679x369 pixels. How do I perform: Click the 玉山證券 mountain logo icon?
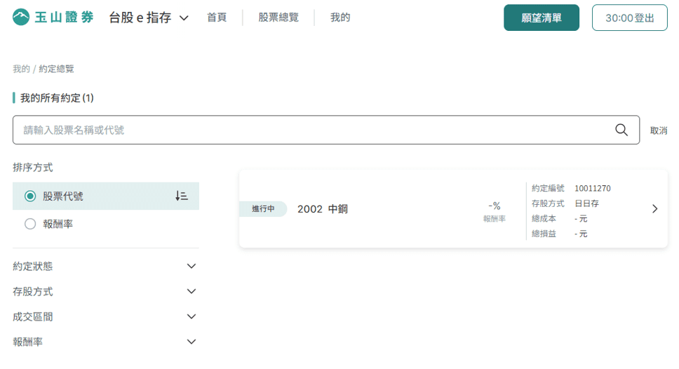(21, 18)
